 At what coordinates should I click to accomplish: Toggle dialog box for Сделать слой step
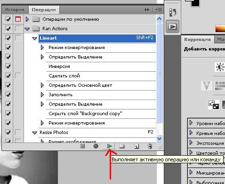tap(18, 76)
